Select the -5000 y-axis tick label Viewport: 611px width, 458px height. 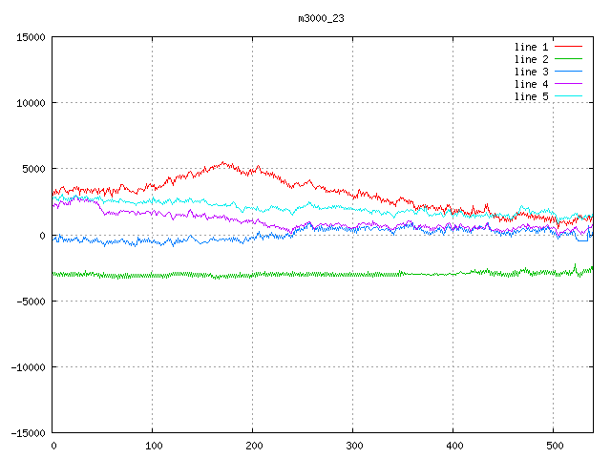[30, 301]
